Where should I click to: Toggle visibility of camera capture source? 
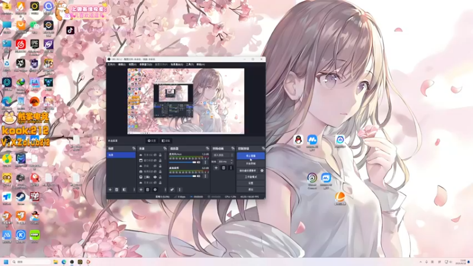click(x=155, y=171)
